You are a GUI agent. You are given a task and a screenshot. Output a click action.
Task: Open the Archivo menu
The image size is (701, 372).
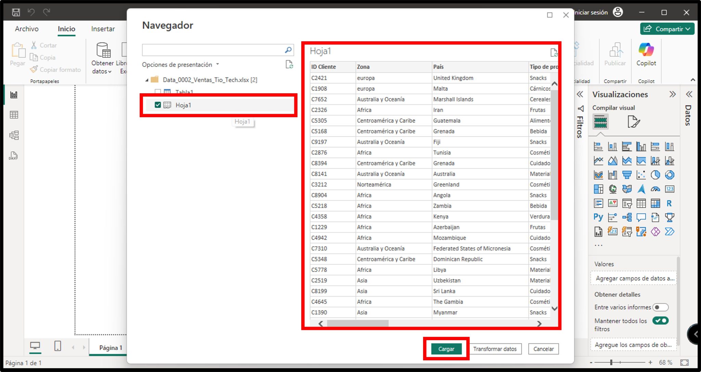point(27,29)
